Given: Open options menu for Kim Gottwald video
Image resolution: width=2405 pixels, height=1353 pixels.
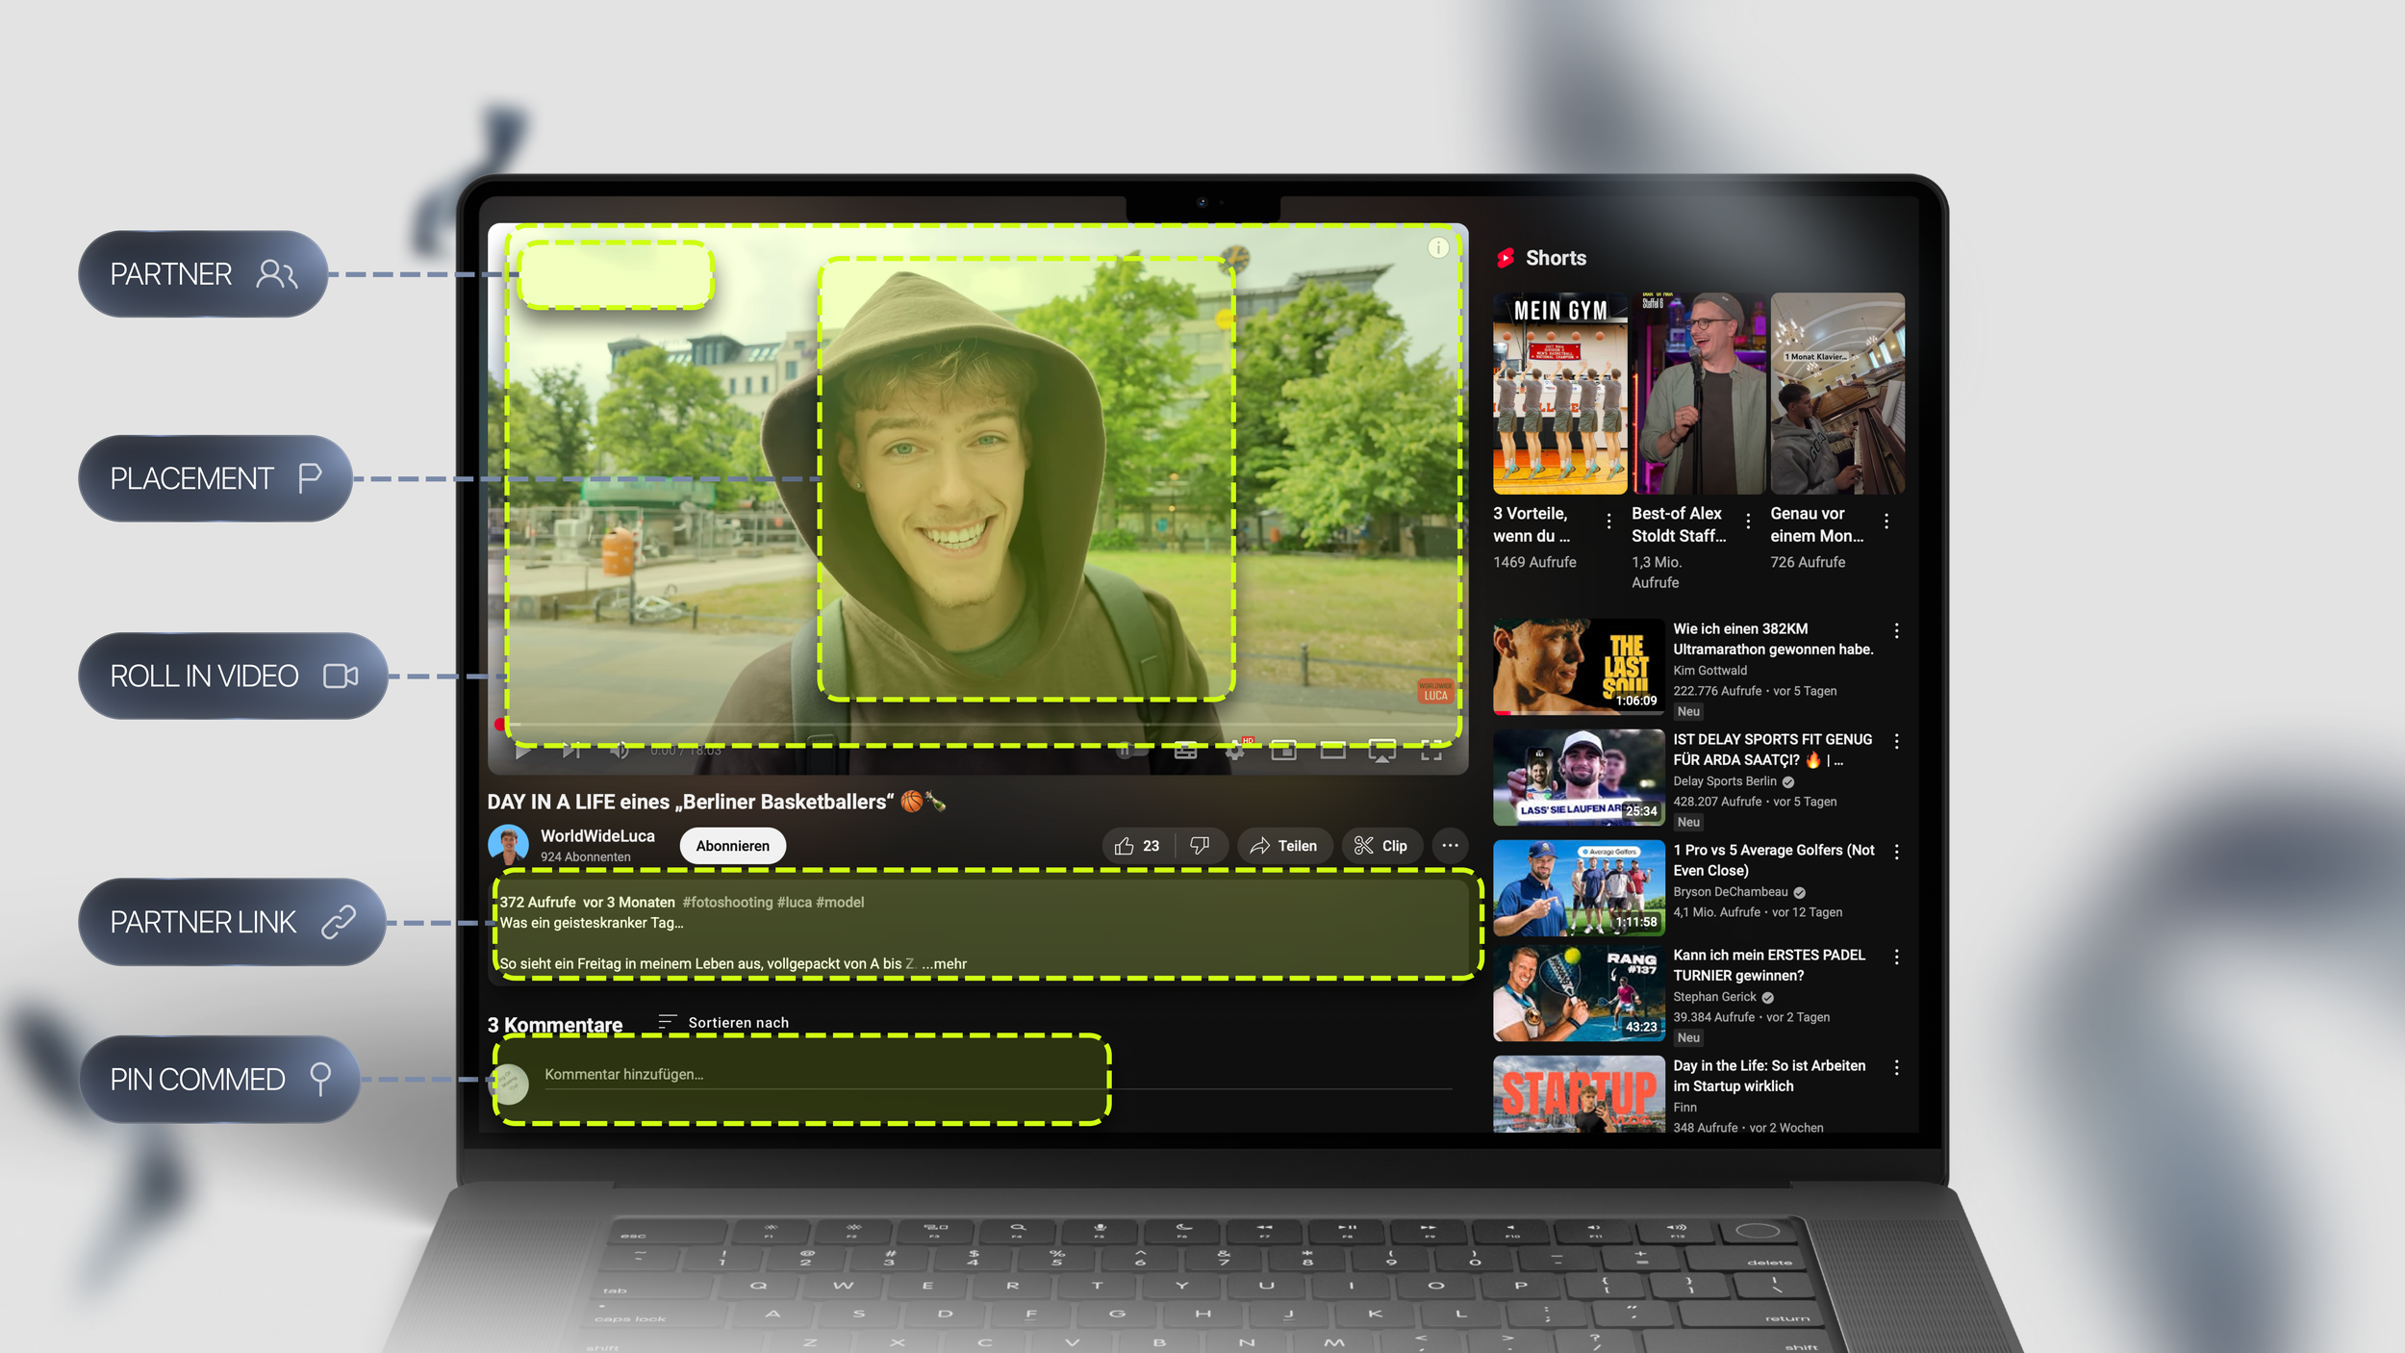Looking at the screenshot, I should coord(1896,630).
